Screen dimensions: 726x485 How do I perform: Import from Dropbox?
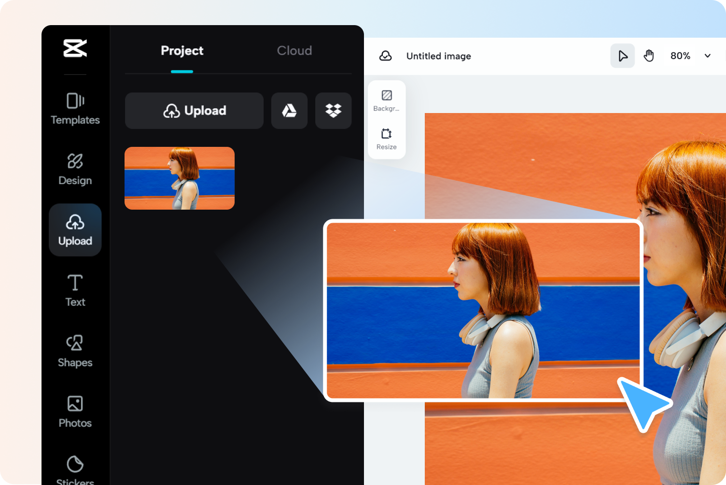coord(333,111)
